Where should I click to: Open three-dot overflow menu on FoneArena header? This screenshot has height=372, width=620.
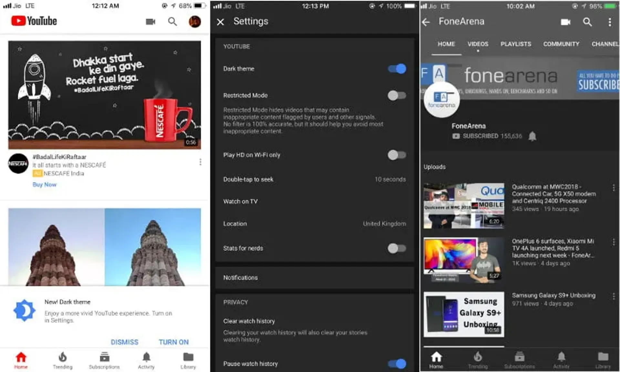[610, 22]
